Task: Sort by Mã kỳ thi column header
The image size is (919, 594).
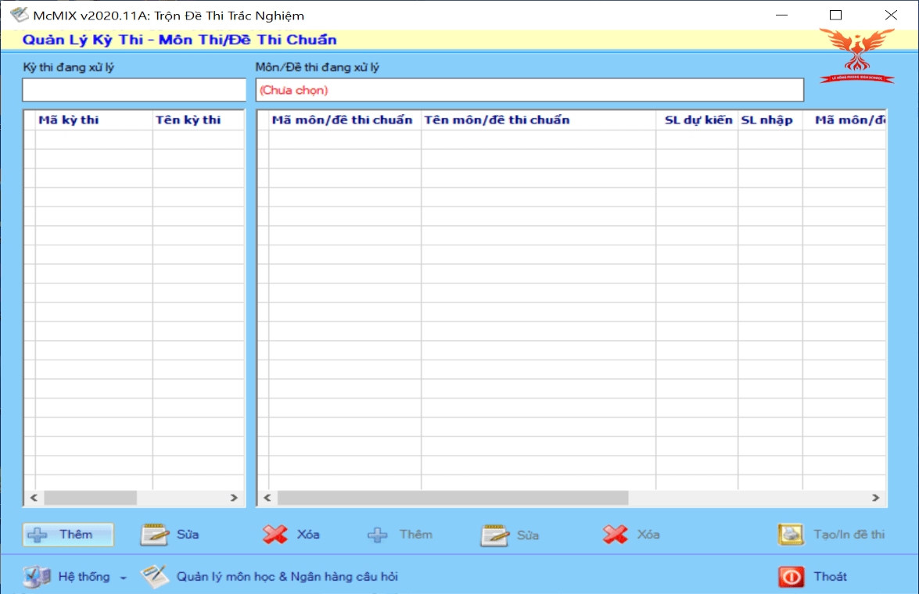Action: [69, 120]
